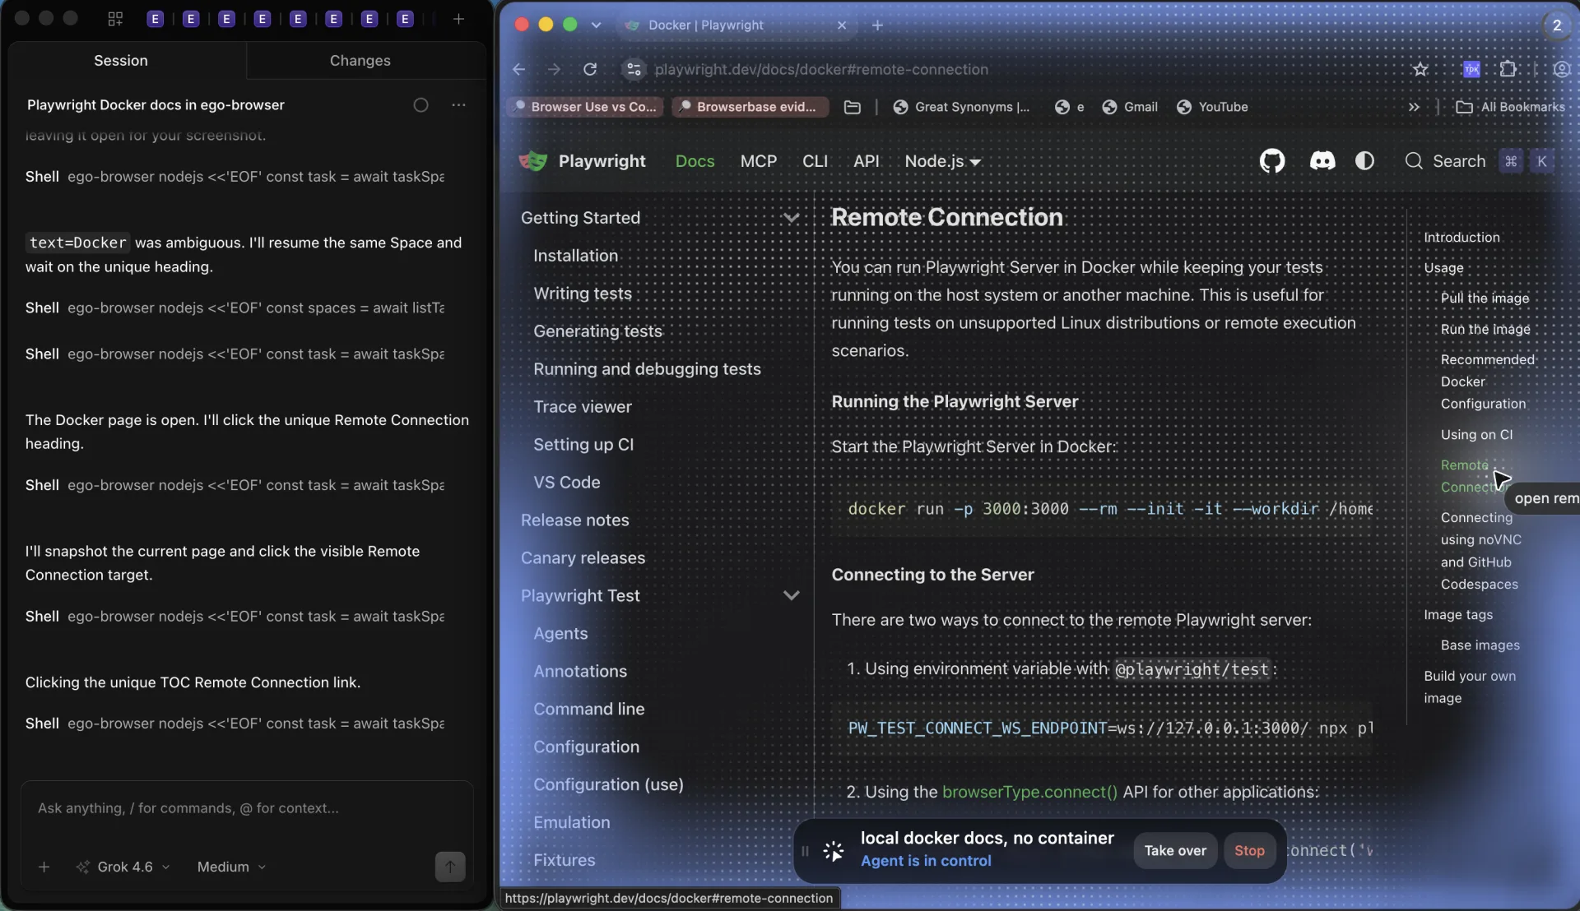
Task: Open the Fixtures docs page
Action: click(x=564, y=860)
